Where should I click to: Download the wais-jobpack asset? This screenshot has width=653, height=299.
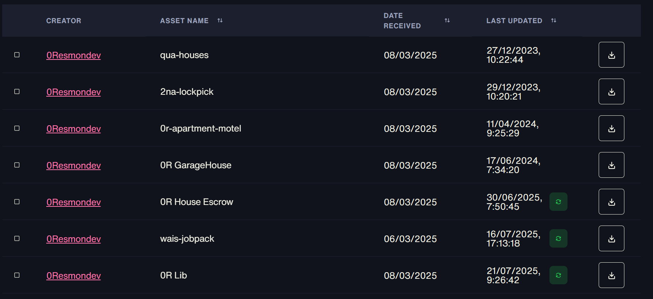coord(611,238)
